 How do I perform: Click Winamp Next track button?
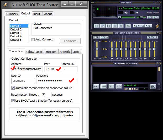tap(121, 26)
